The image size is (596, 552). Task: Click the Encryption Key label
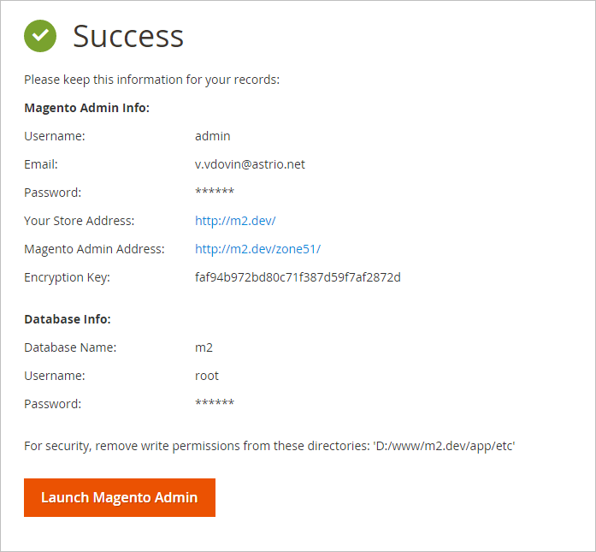pos(67,277)
